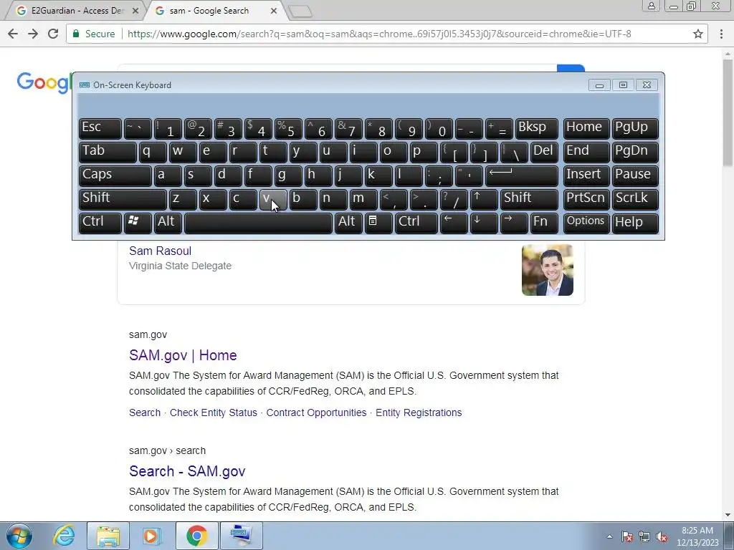
Task: Tap the number 5 key
Action: coord(288,129)
